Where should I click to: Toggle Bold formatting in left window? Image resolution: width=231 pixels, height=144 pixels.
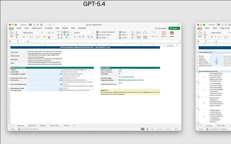(24, 37)
